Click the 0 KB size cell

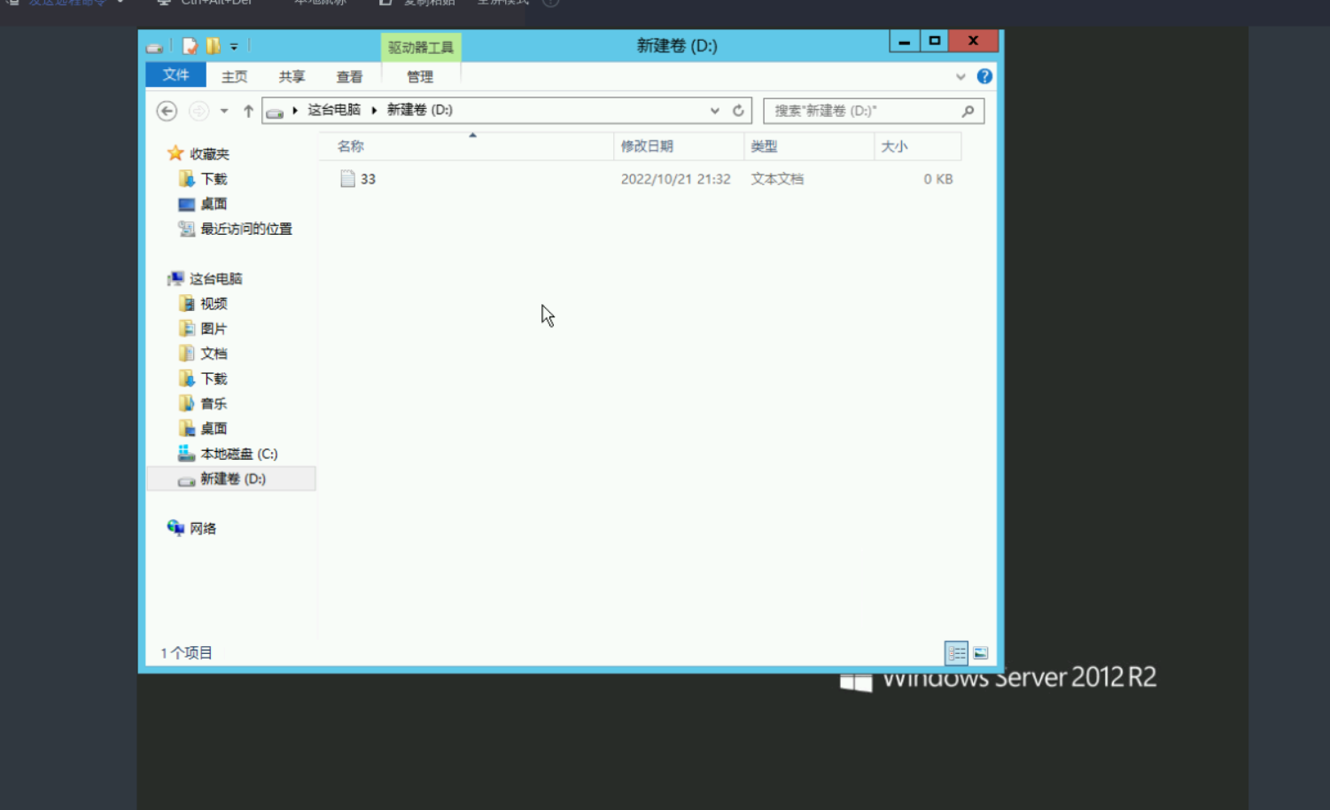tap(938, 179)
